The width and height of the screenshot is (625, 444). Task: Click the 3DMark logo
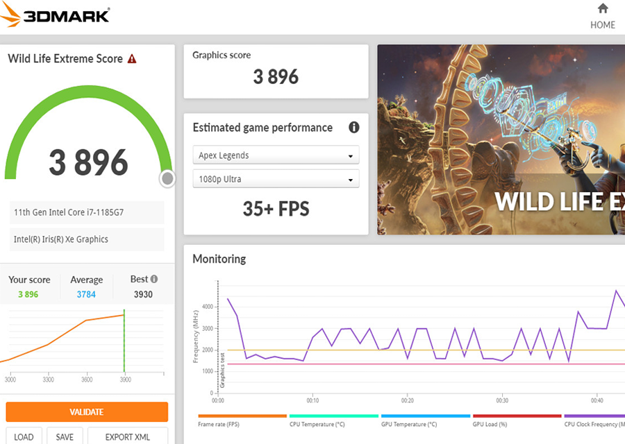pyautogui.click(x=55, y=15)
